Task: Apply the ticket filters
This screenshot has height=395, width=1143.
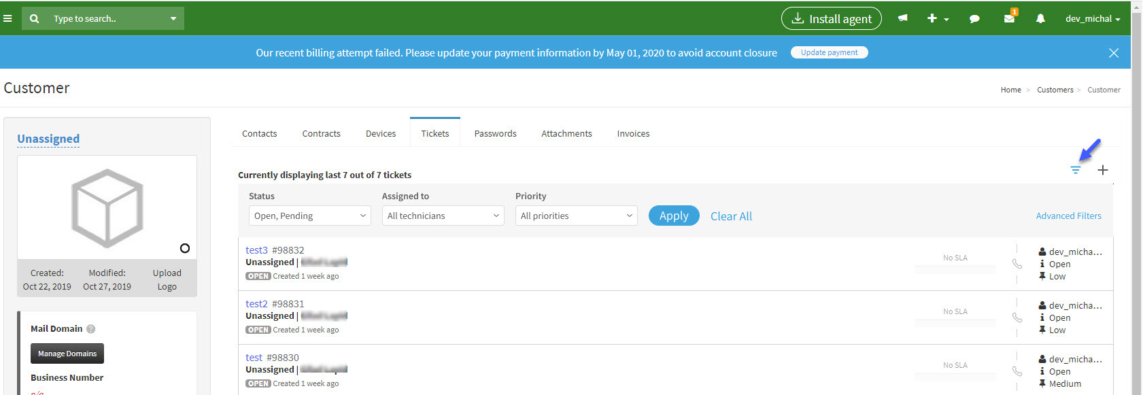Action: click(674, 216)
